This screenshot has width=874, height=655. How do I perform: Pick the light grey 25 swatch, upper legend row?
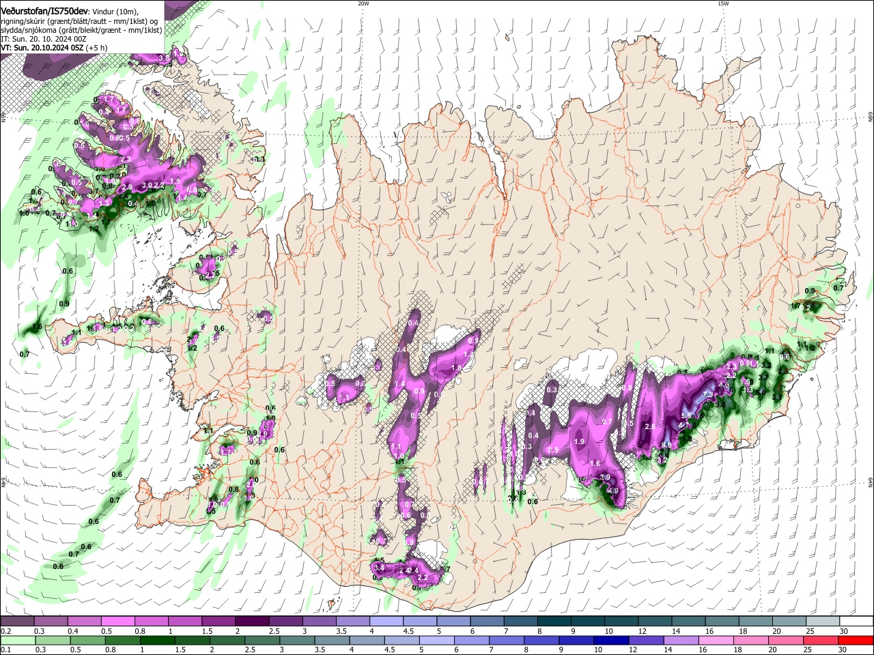tap(823, 621)
